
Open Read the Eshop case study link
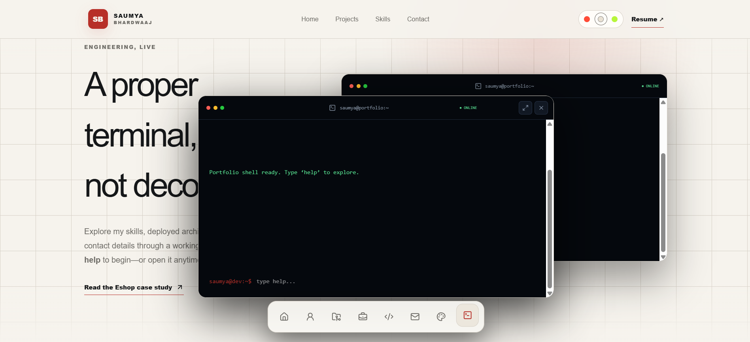click(x=134, y=288)
